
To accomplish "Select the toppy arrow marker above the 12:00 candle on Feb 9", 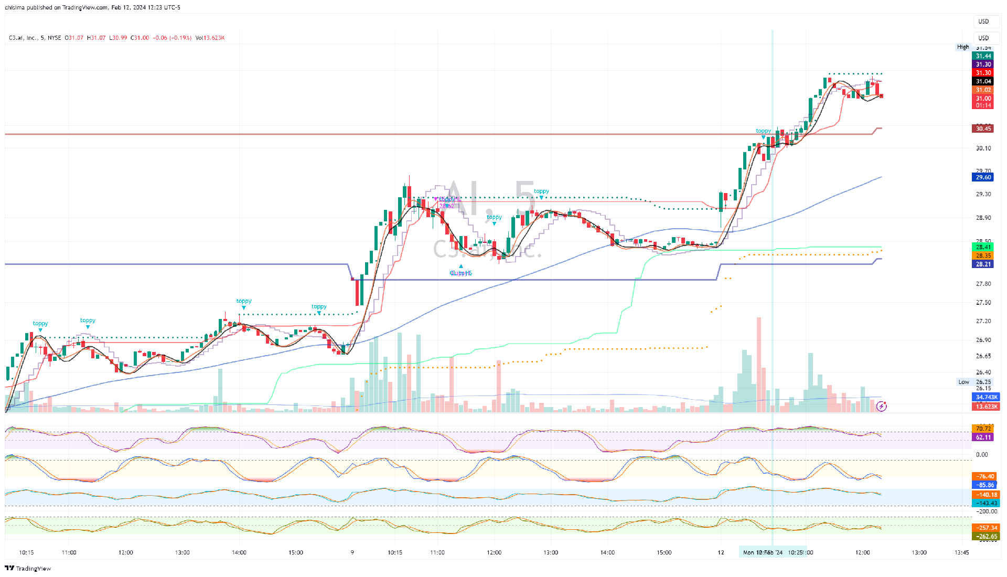I will point(494,223).
